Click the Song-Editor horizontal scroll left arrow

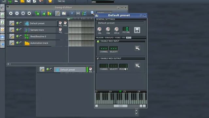click(x=8, y=64)
